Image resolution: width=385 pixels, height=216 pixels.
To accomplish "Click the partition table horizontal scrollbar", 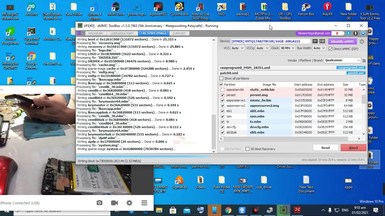I will tap(290, 139).
